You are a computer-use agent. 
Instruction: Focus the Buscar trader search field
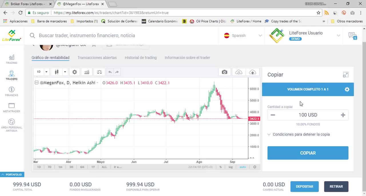[x=87, y=36]
